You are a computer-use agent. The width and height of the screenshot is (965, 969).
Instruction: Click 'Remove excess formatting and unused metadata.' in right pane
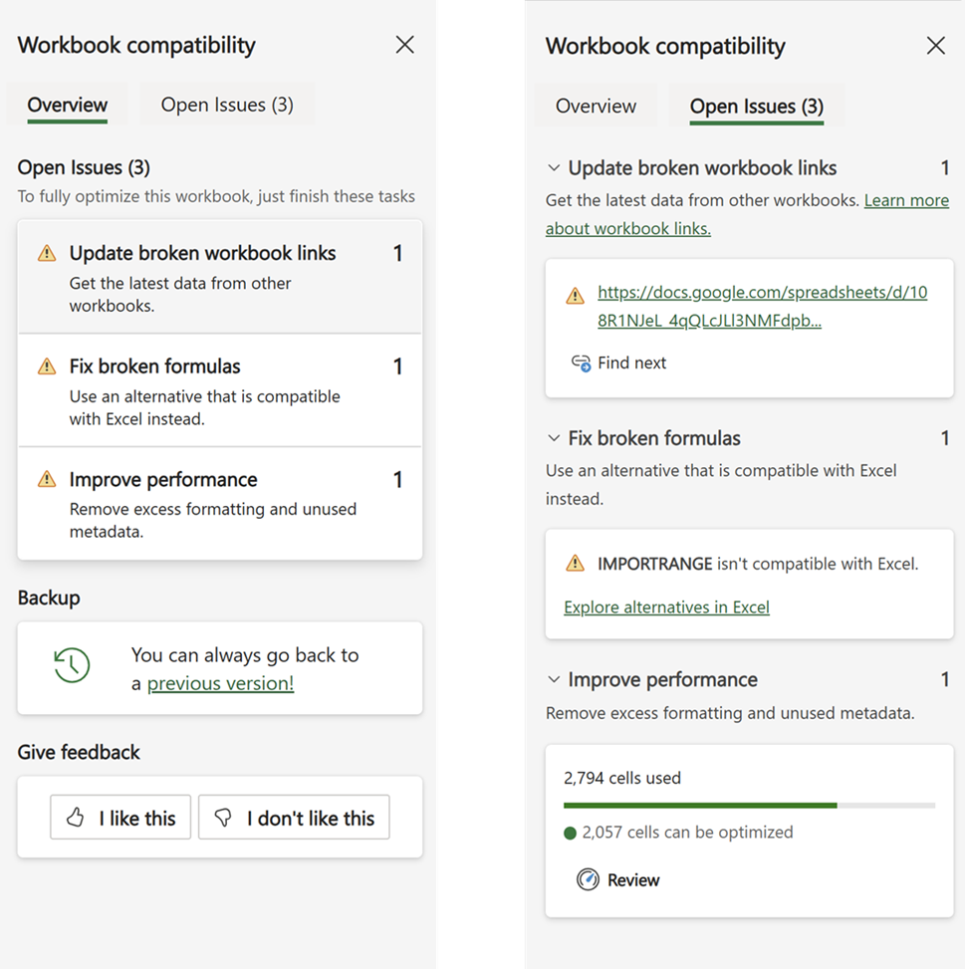coord(730,713)
